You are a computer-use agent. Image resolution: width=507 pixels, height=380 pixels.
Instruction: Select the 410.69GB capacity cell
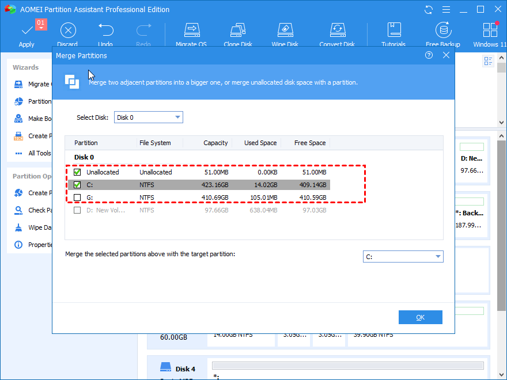tap(215, 197)
